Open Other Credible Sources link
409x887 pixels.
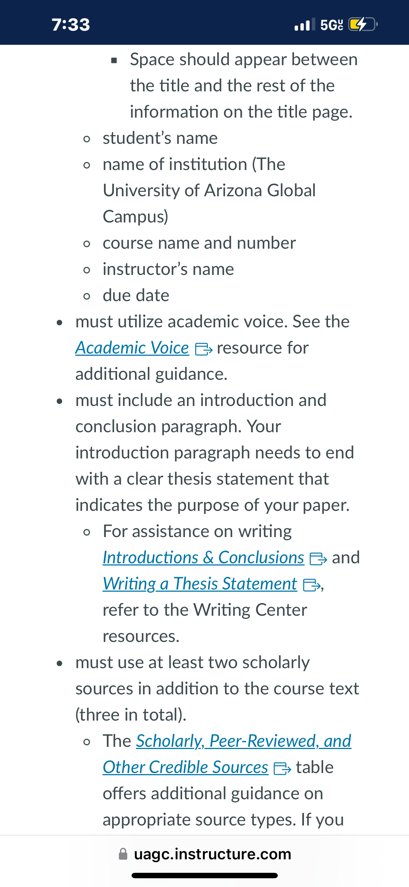pyautogui.click(x=185, y=768)
